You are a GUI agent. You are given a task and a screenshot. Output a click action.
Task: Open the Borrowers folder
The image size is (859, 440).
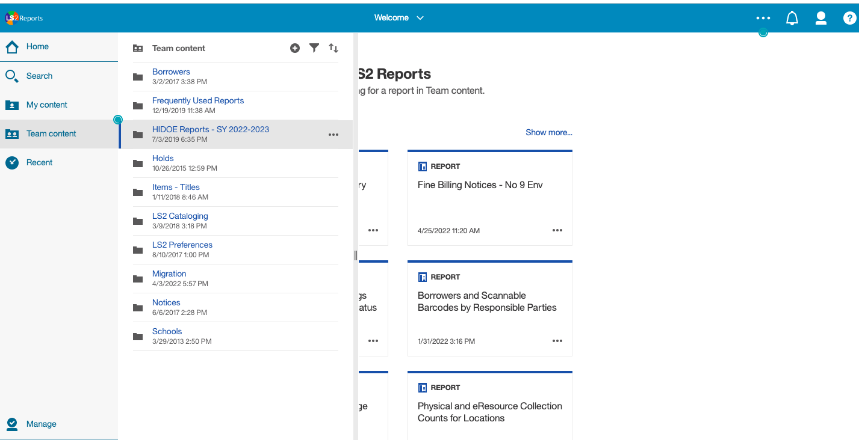pyautogui.click(x=171, y=72)
